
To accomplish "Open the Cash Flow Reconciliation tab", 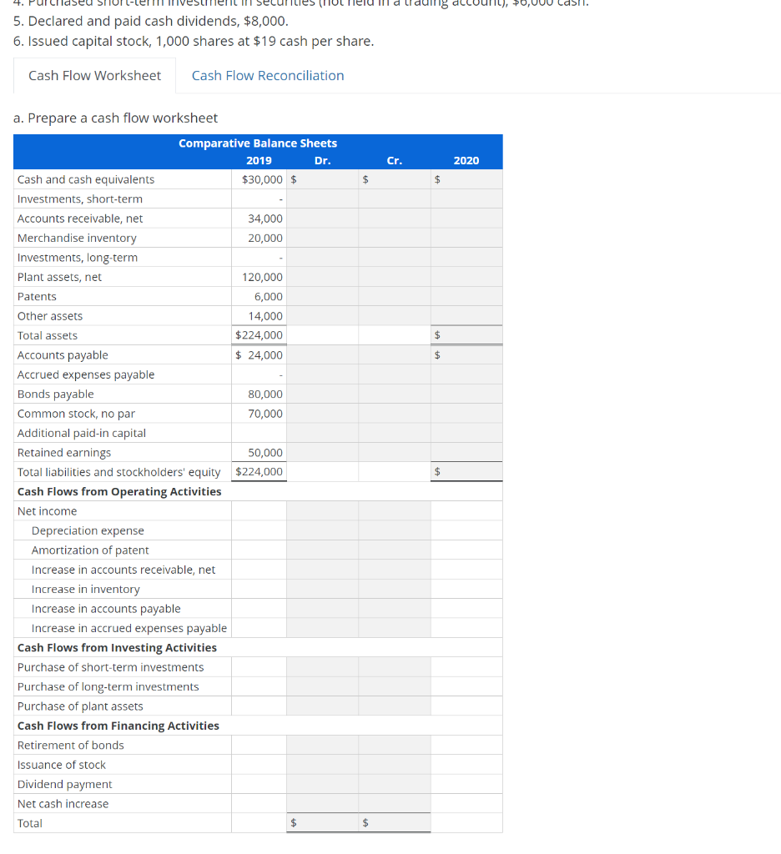I will point(268,76).
